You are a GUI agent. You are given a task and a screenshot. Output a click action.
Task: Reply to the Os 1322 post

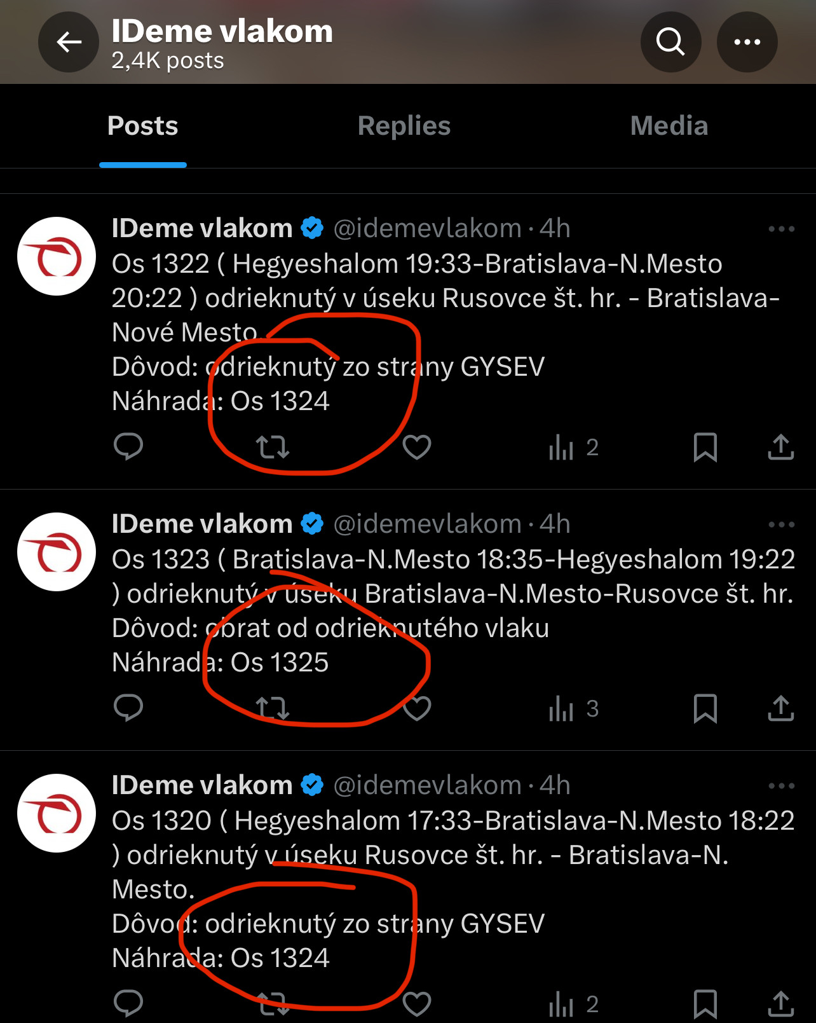tap(128, 446)
